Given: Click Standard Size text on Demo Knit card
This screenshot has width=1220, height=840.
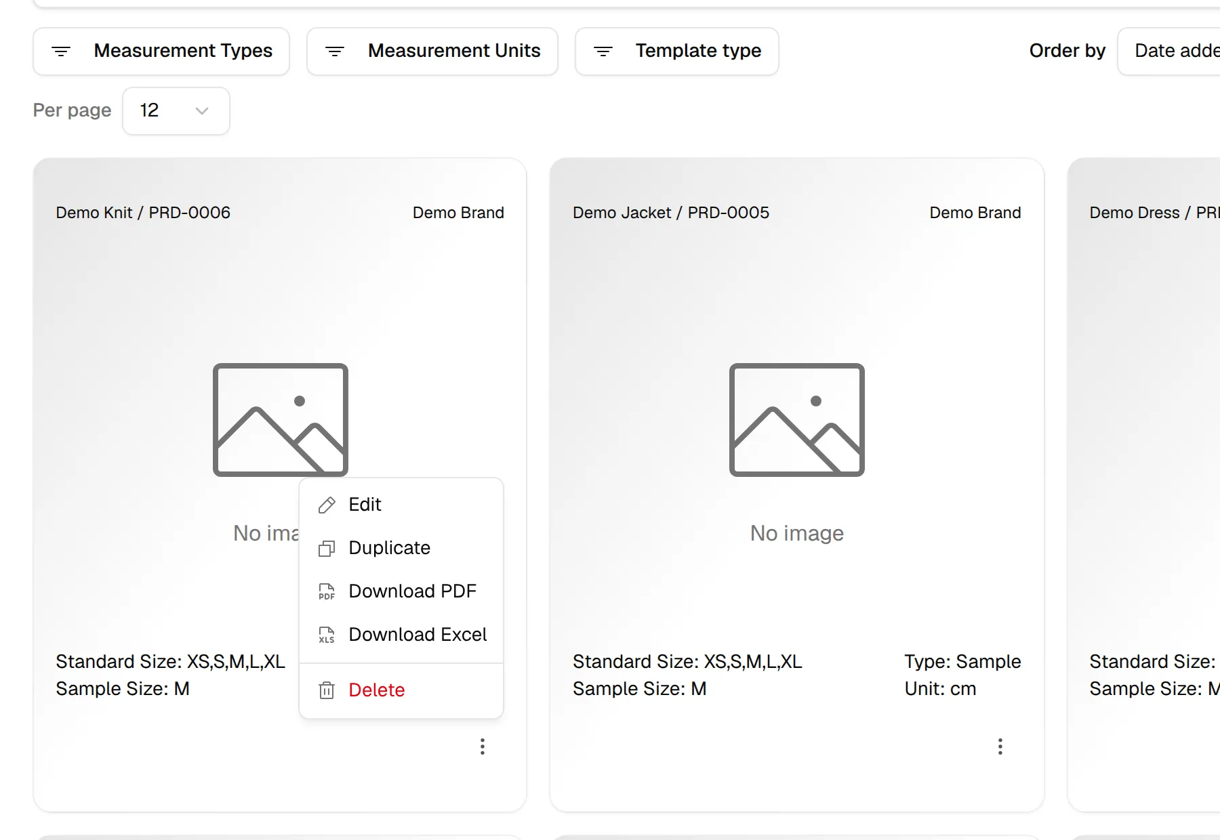Looking at the screenshot, I should (x=170, y=662).
